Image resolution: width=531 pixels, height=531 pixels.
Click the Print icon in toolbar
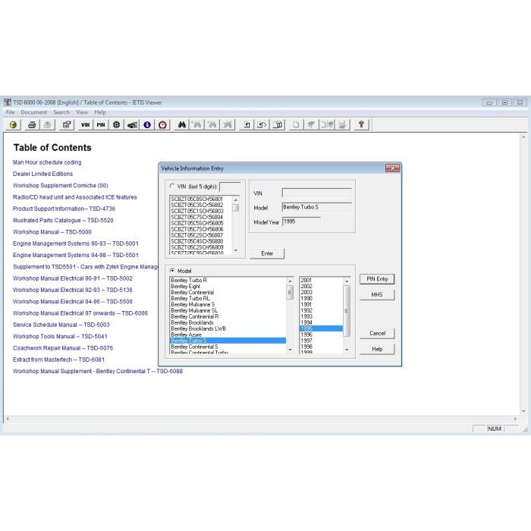(32, 125)
